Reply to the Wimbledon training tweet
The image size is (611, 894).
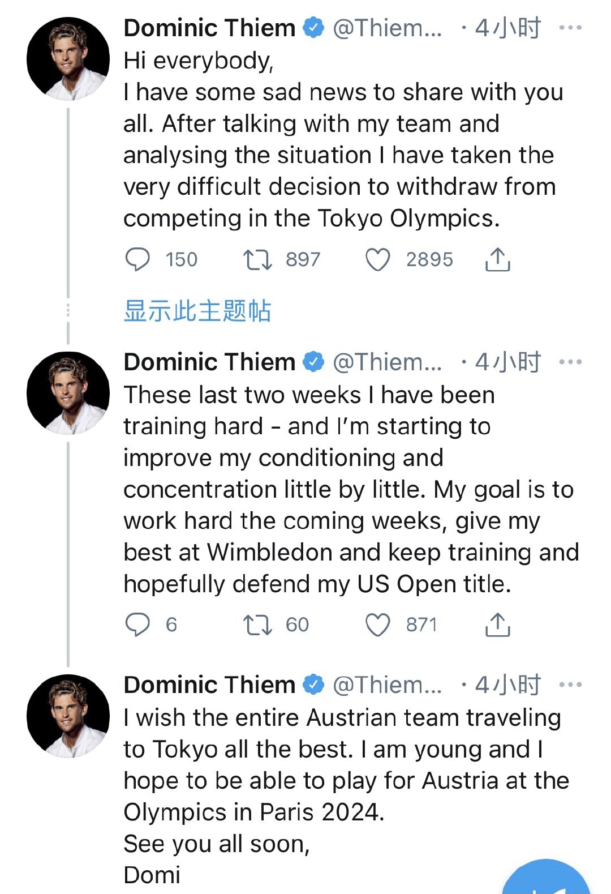(x=137, y=625)
